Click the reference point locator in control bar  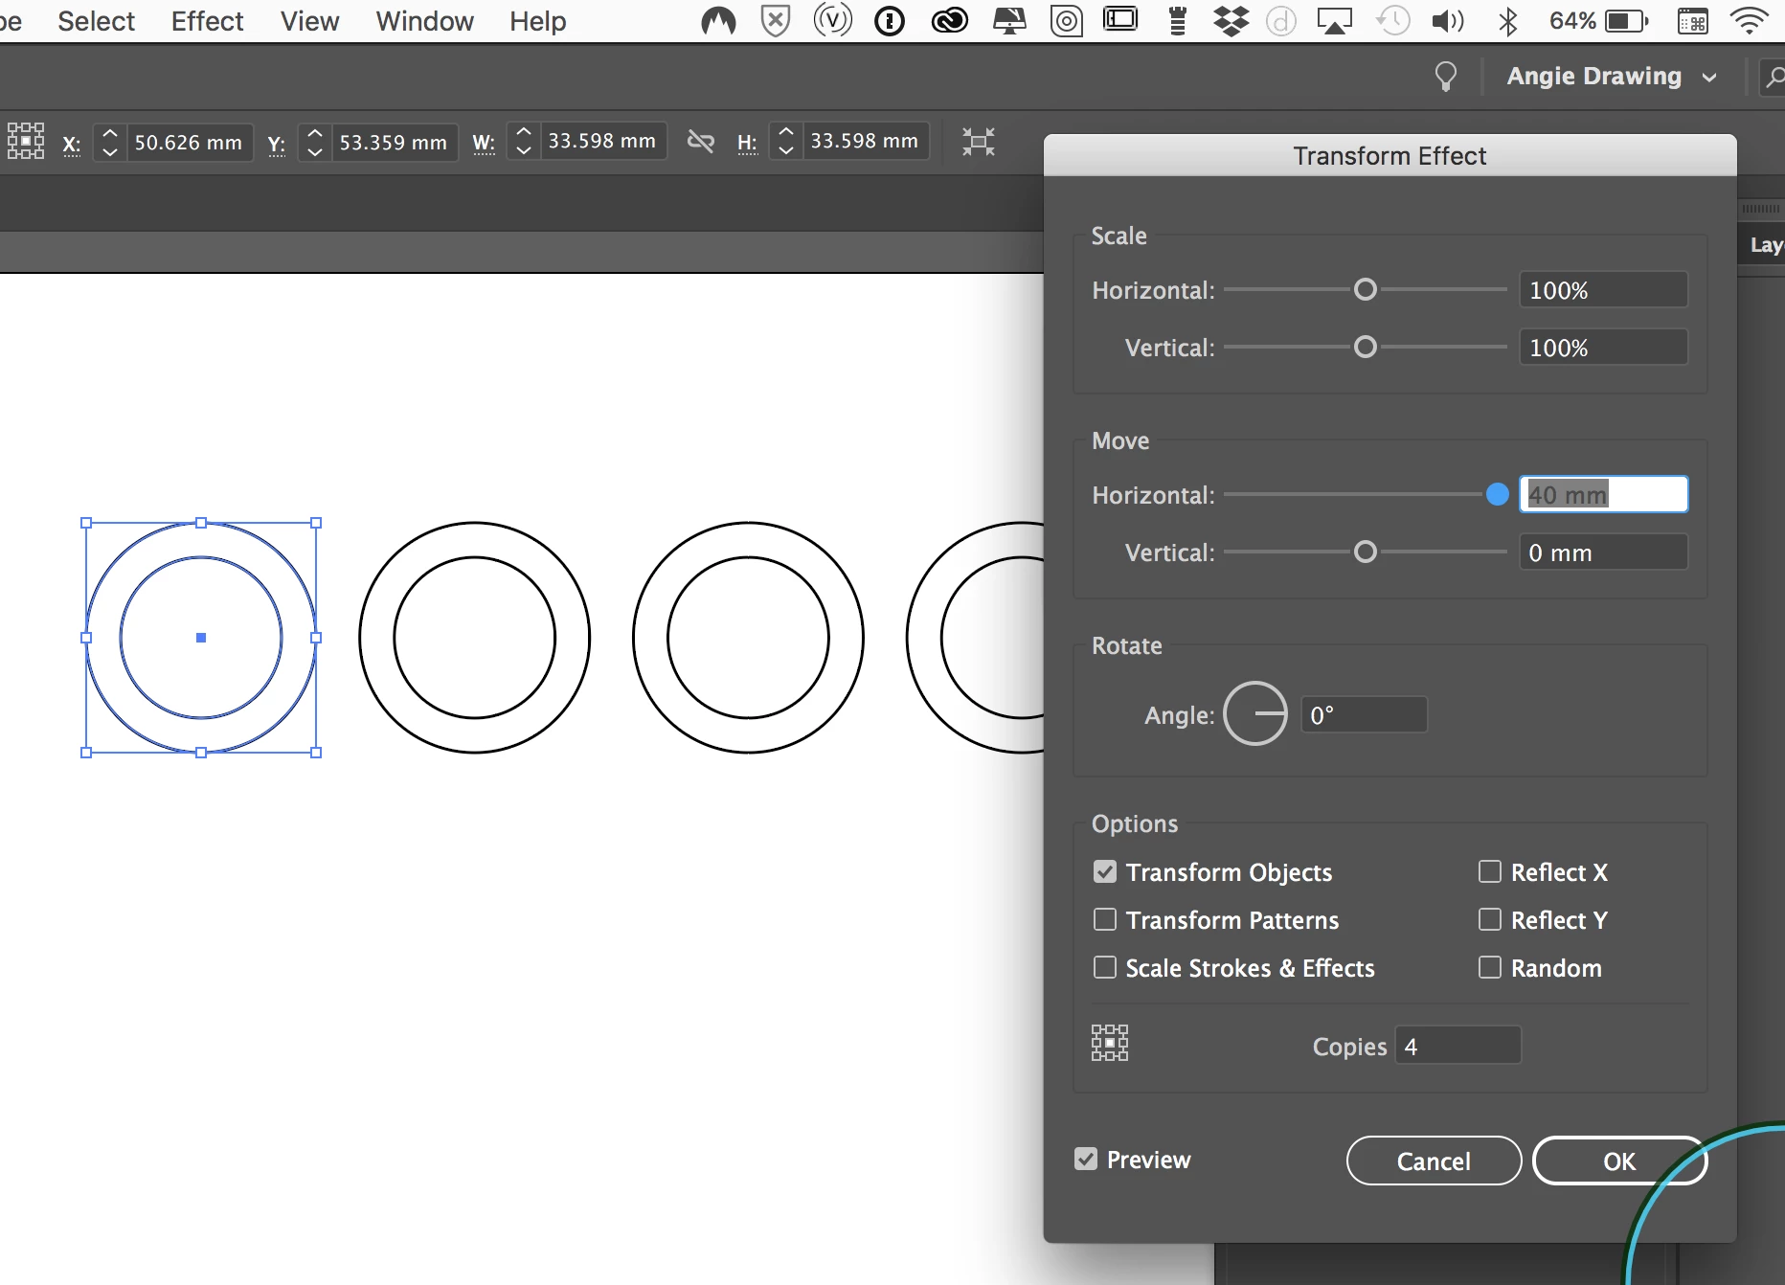pyautogui.click(x=26, y=141)
